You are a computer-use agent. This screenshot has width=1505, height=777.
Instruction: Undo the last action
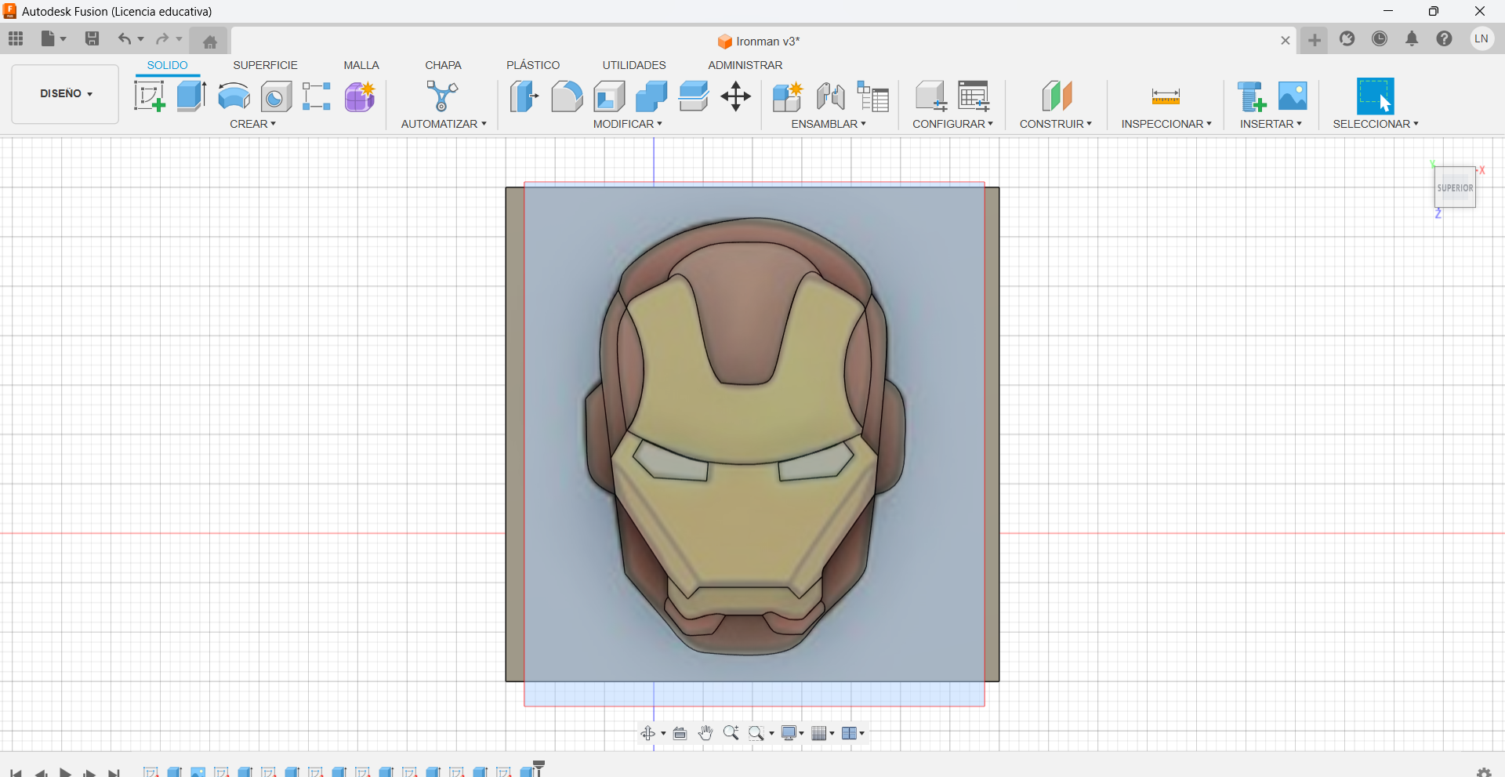click(125, 38)
